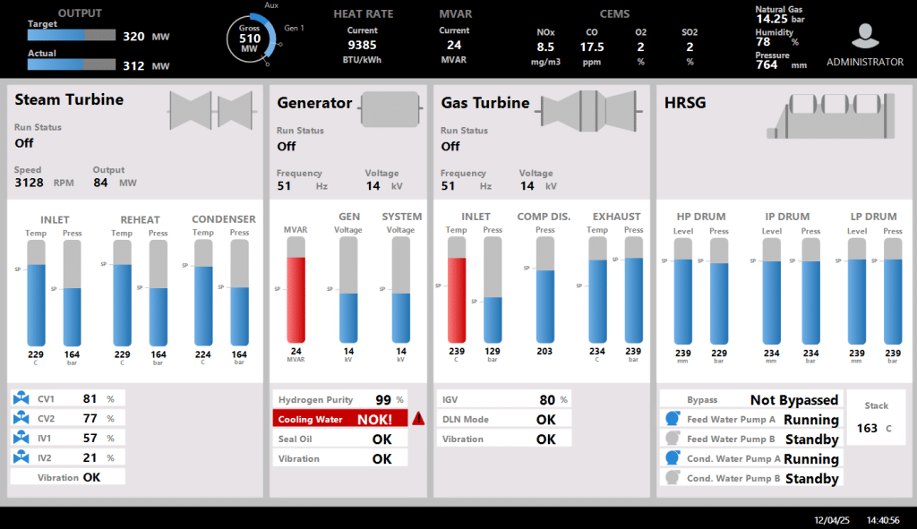This screenshot has width=917, height=529.
Task: Select the Feed Water Pump A icon
Action: [x=671, y=419]
